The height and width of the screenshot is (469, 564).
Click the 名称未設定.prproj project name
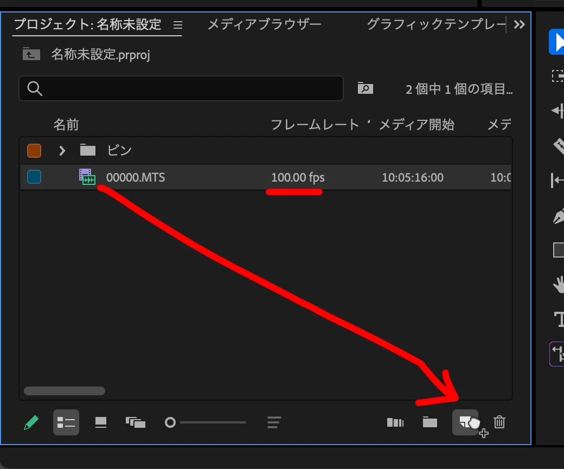[100, 54]
